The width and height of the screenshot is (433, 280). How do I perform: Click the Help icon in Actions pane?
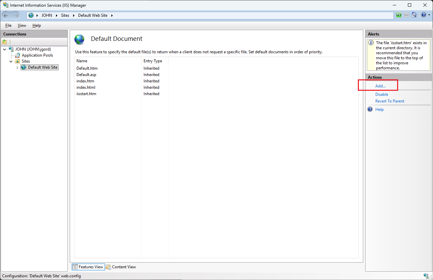pyautogui.click(x=370, y=110)
